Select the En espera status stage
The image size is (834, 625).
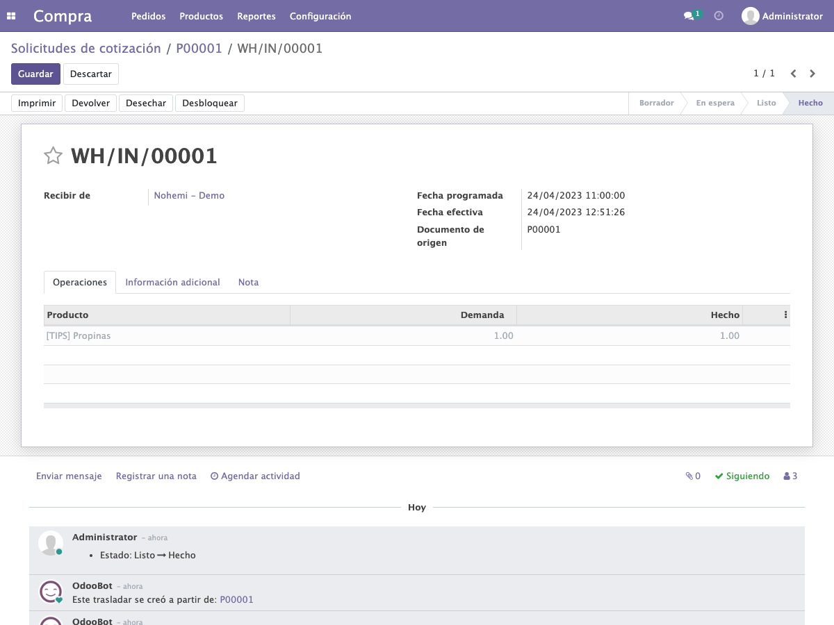(715, 103)
